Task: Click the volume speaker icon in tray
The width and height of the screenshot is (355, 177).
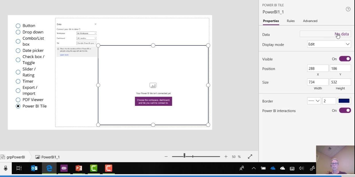Action: coord(301,168)
